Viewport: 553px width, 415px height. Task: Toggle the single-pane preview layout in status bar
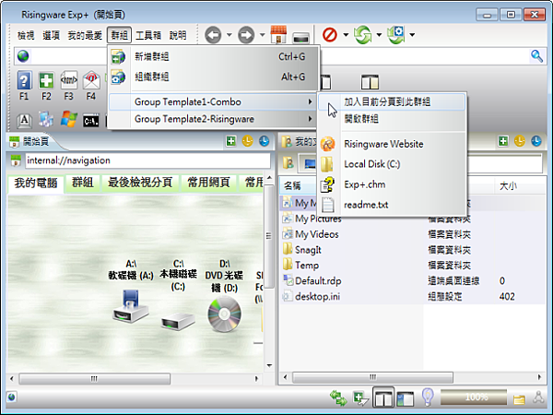pyautogui.click(x=406, y=398)
